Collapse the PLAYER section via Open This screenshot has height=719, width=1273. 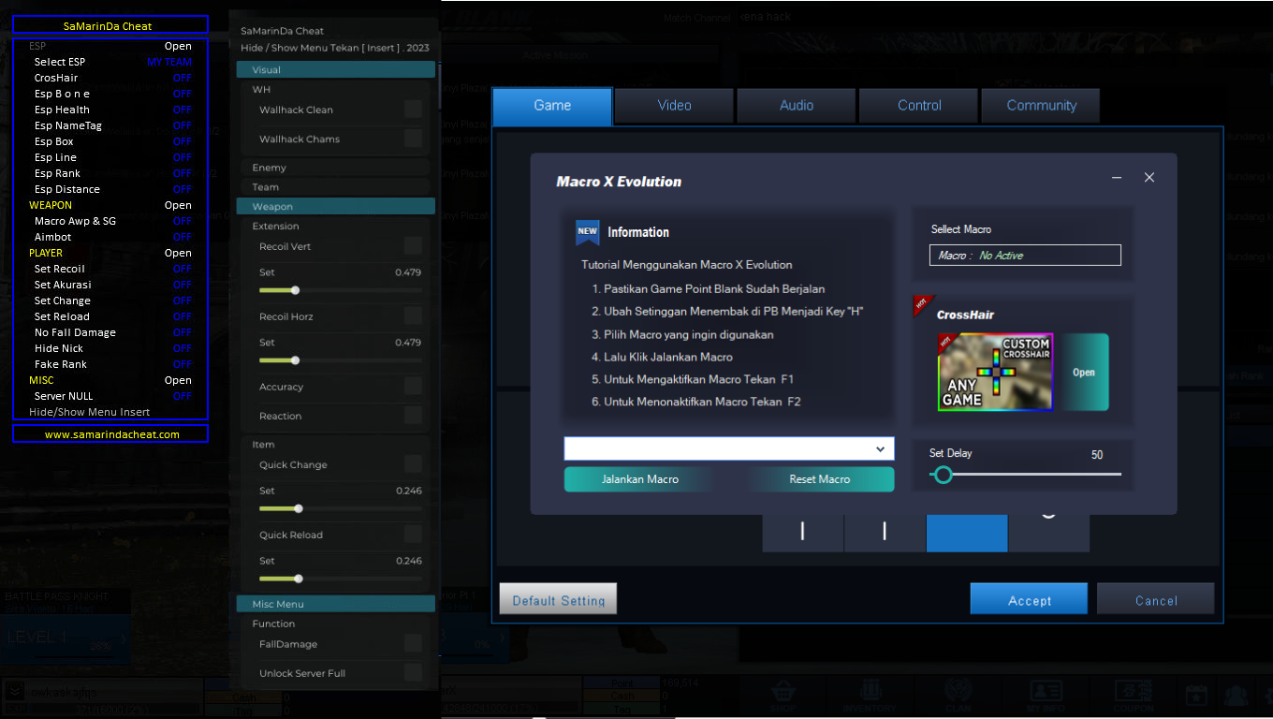[x=178, y=253]
